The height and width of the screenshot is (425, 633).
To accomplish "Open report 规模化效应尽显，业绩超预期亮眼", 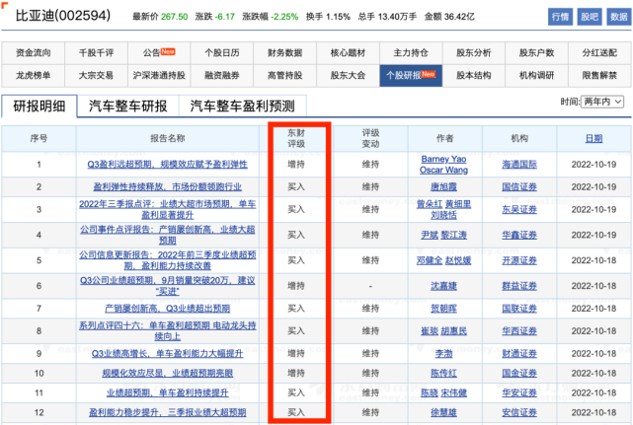I will point(168,374).
